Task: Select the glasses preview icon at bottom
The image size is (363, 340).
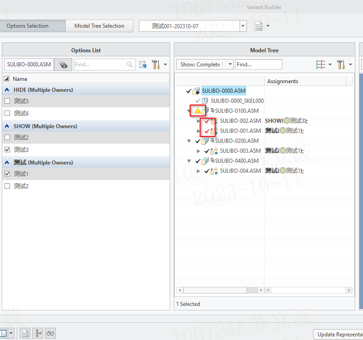Action: (50, 333)
